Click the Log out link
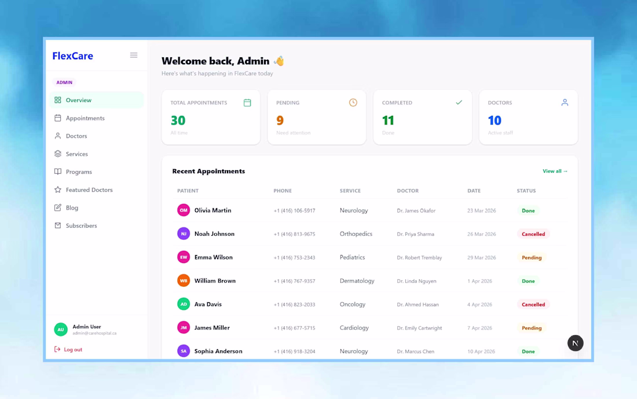Image resolution: width=637 pixels, height=399 pixels. coord(68,349)
